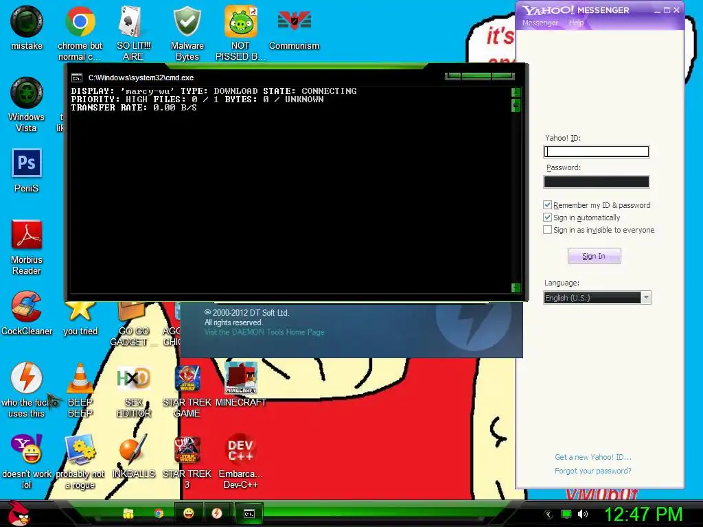Screen dimensions: 703x527
Task: Switch to DAEMON Tools lightning taskbar button
Action: tap(218, 513)
